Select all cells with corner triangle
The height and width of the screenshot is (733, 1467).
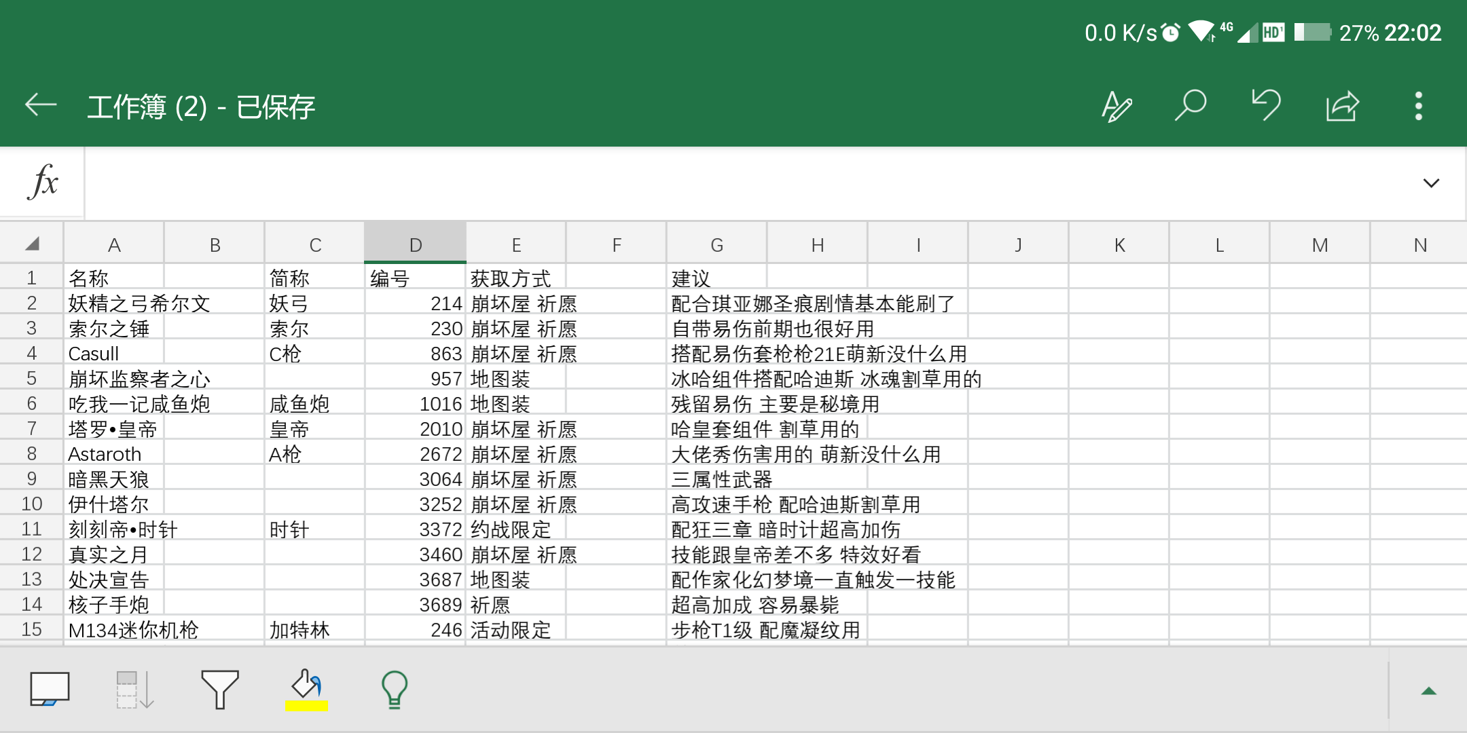[x=32, y=244]
